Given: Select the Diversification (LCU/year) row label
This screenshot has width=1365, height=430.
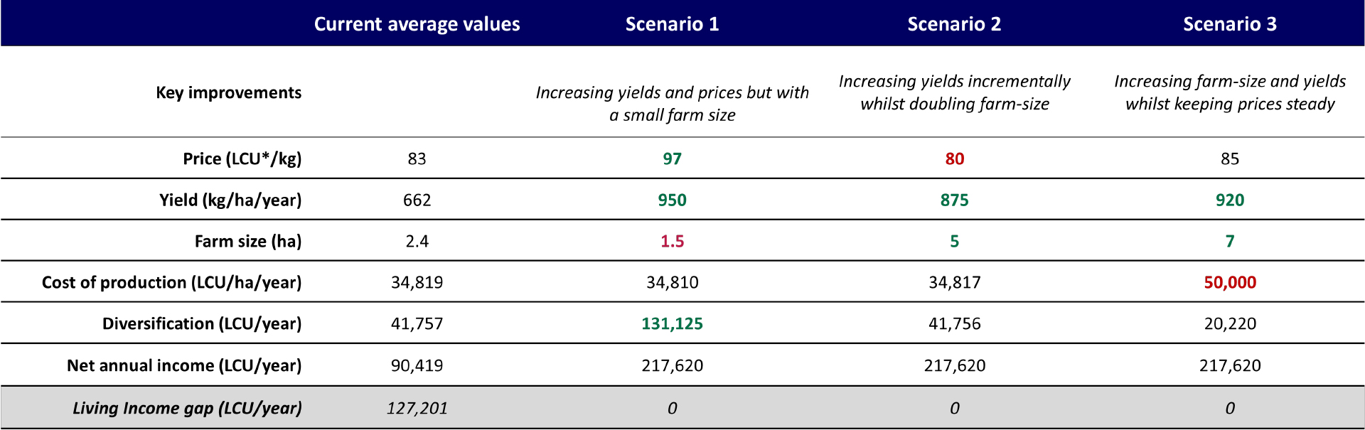Looking at the screenshot, I should 202,323.
